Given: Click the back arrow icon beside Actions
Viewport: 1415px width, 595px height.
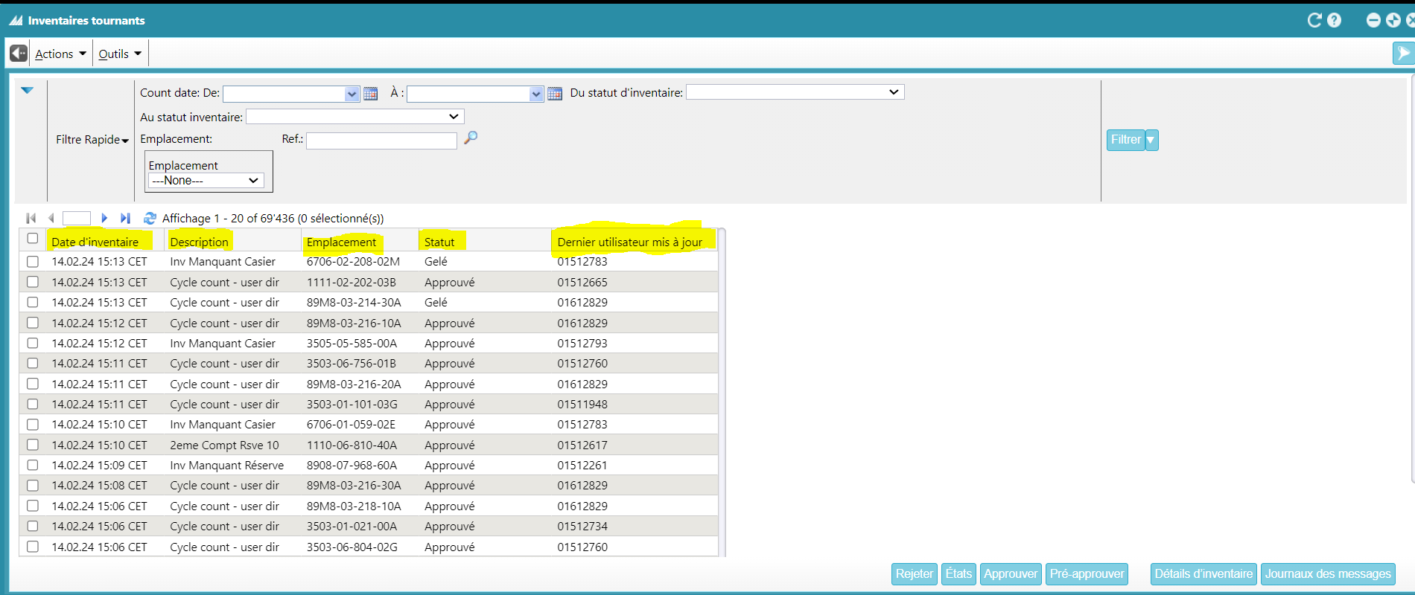Looking at the screenshot, I should (19, 54).
